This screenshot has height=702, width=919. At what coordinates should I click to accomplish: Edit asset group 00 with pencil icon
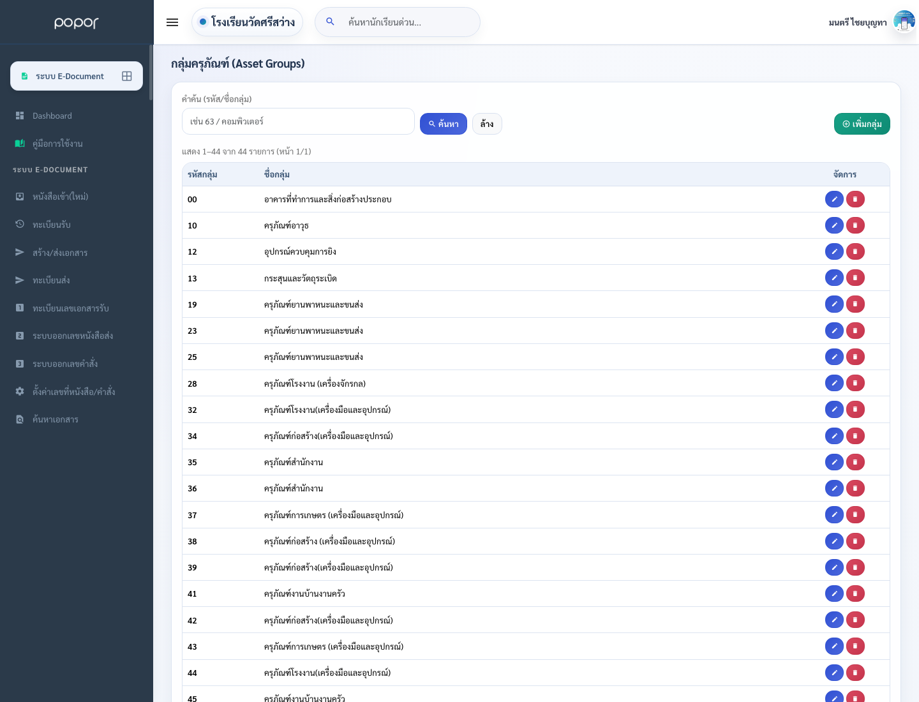834,199
